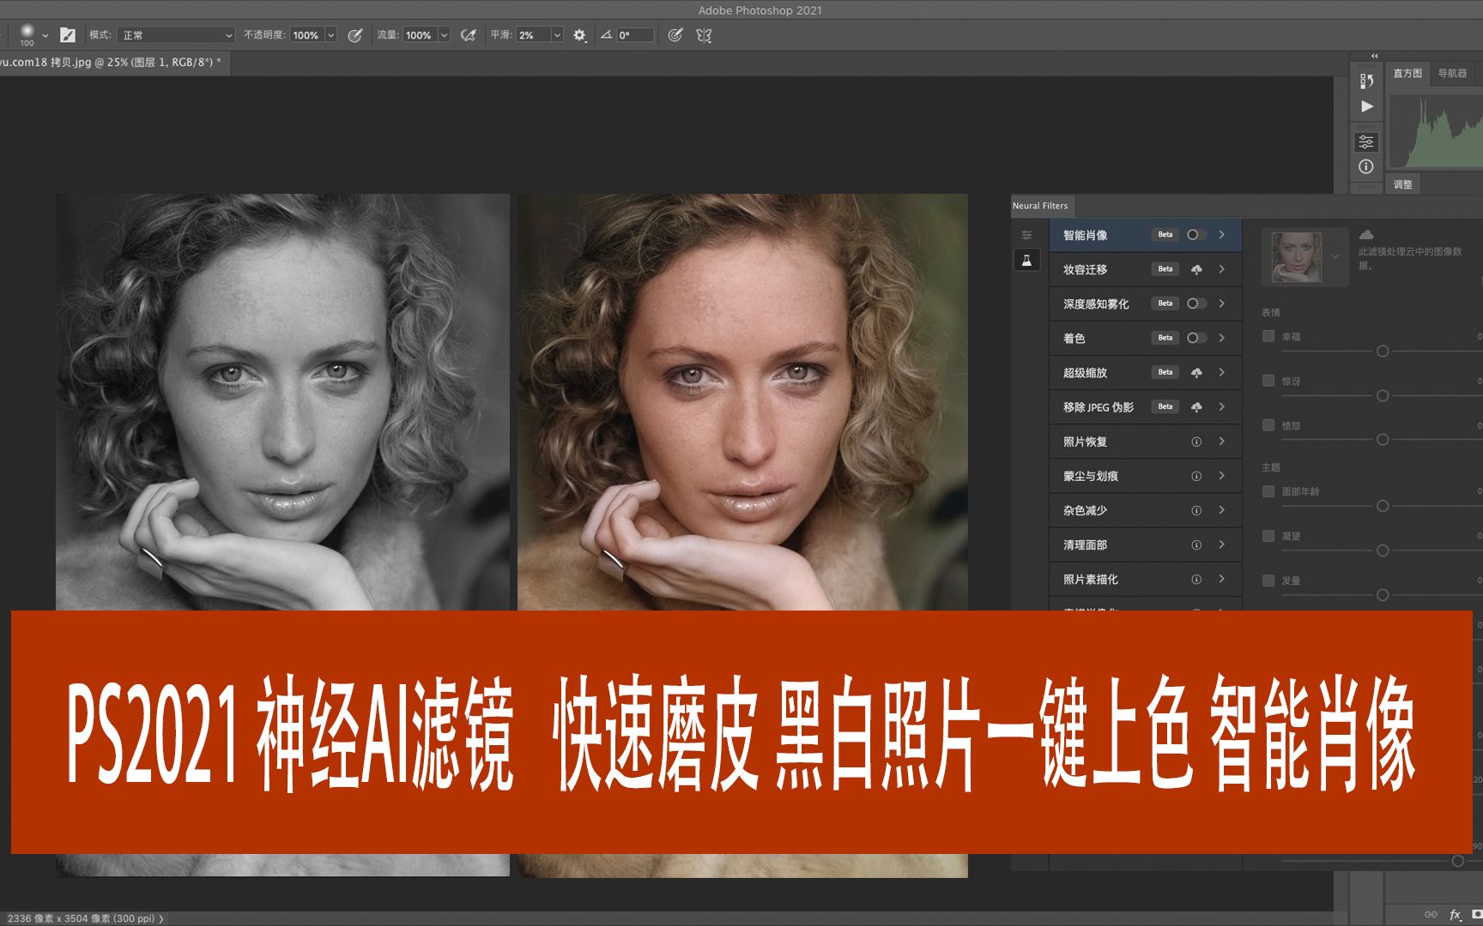The width and height of the screenshot is (1483, 926).
Task: Open the 不透明度 opacity dropdown arrow
Action: pyautogui.click(x=330, y=35)
